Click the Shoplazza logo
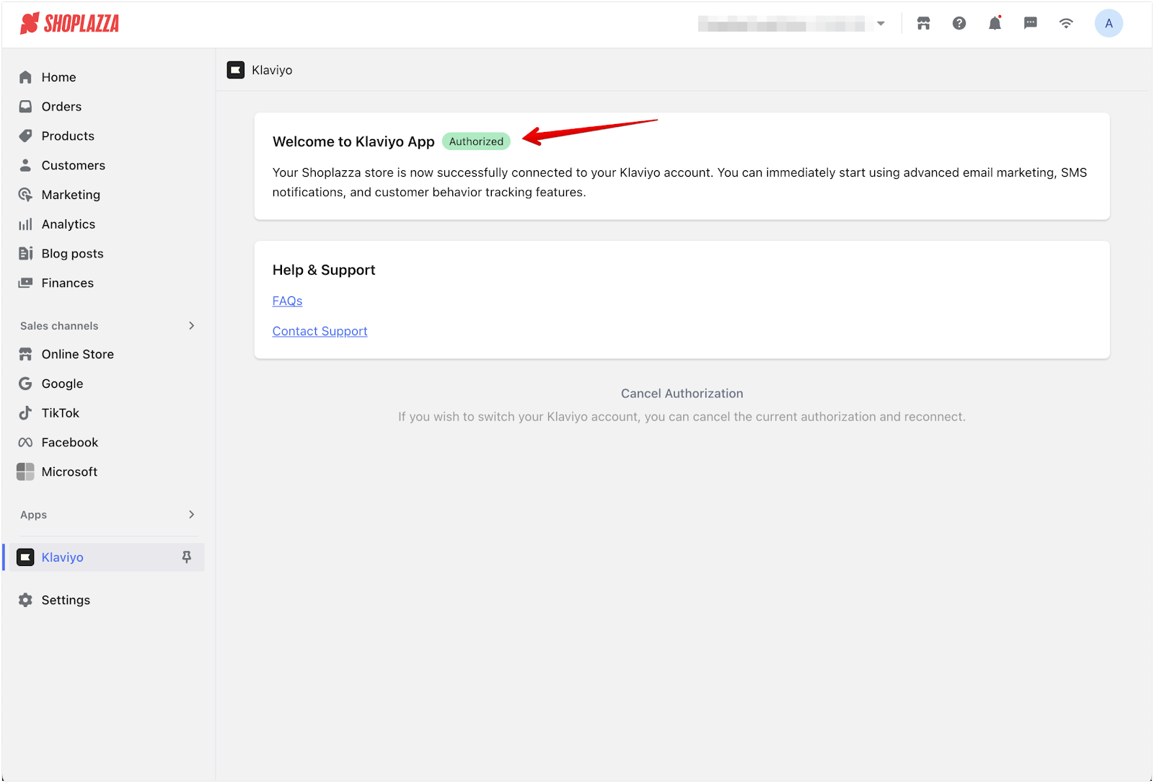This screenshot has width=1154, height=783. [69, 24]
